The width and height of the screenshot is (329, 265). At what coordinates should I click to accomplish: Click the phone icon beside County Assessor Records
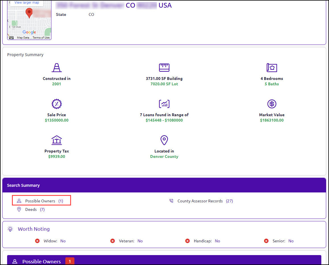click(x=171, y=201)
